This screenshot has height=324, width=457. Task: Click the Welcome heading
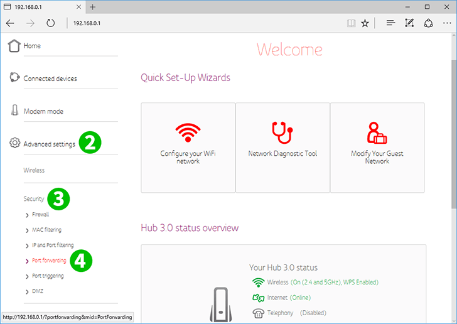pyautogui.click(x=290, y=50)
